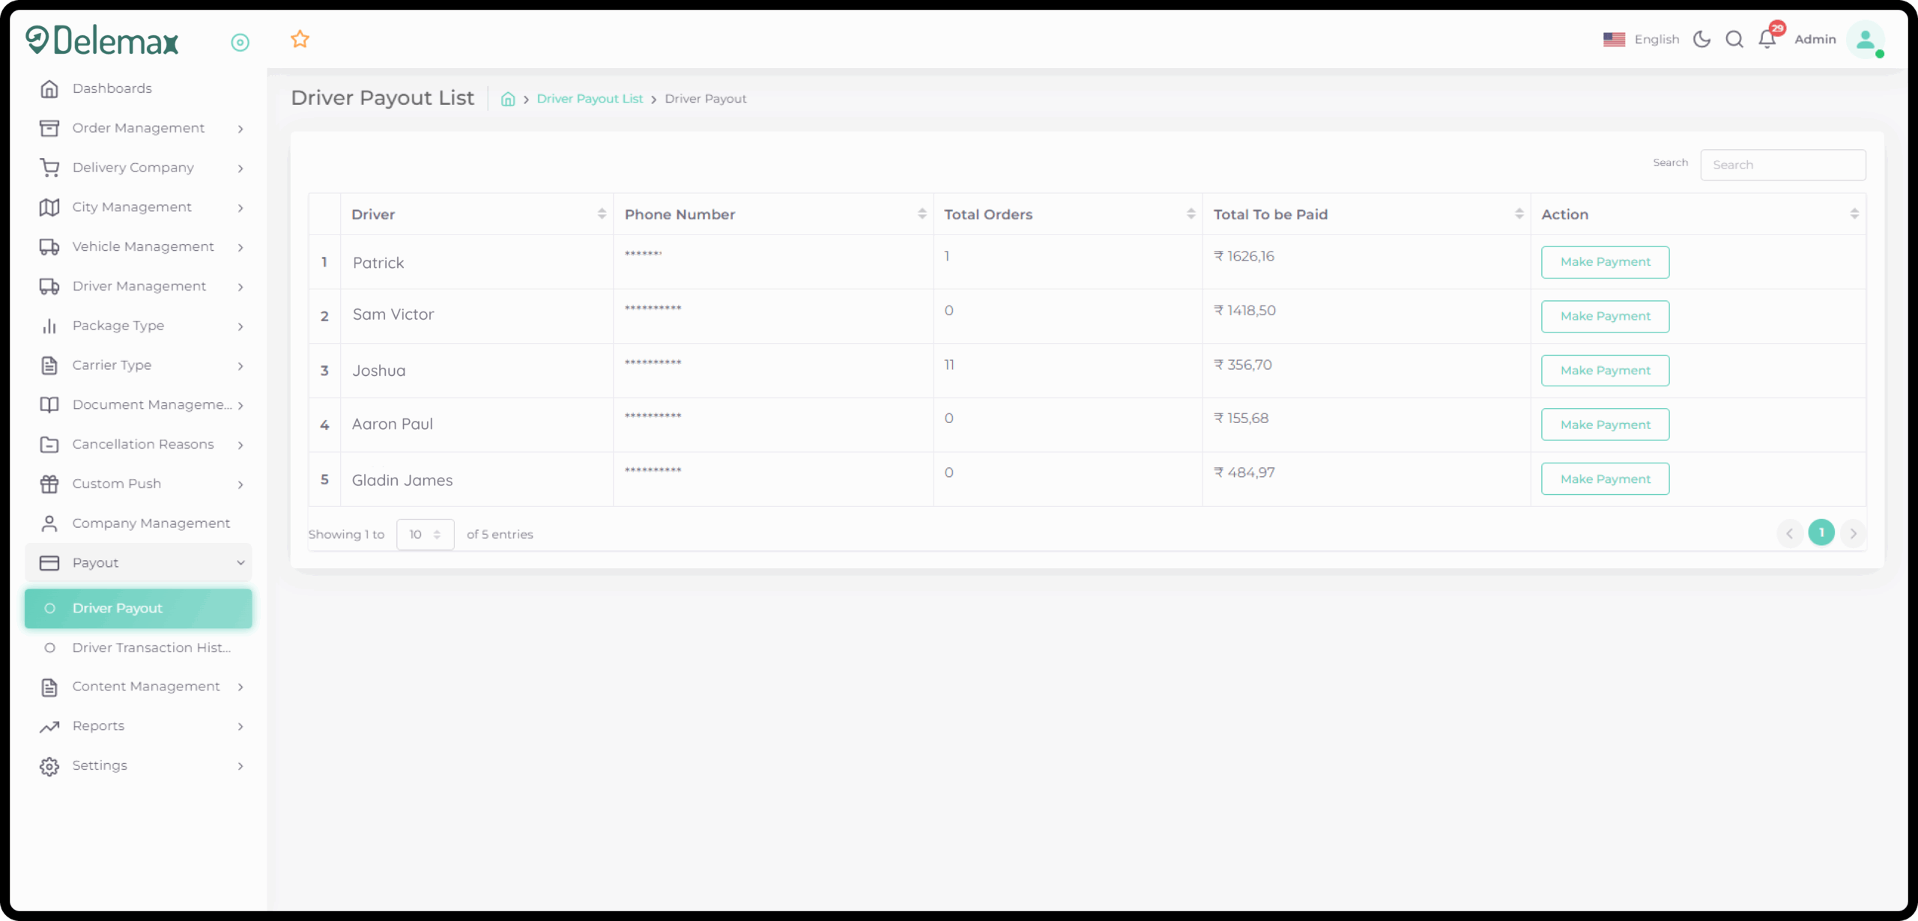Screen dimensions: 1918x921
Task: Click the table Search field
Action: pyautogui.click(x=1782, y=165)
